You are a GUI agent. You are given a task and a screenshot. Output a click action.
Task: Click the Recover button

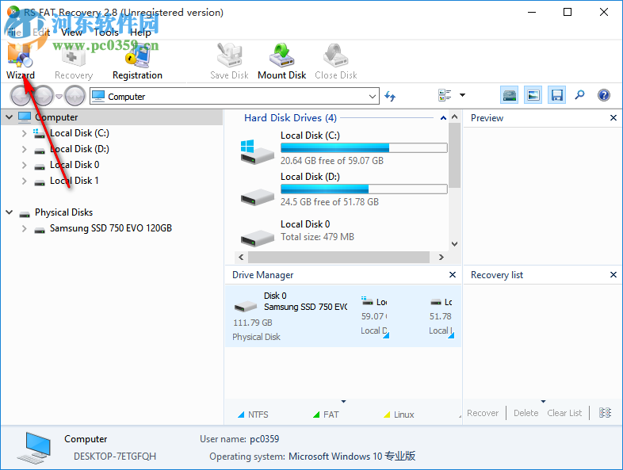pos(483,413)
